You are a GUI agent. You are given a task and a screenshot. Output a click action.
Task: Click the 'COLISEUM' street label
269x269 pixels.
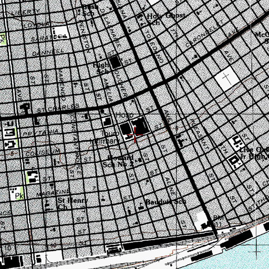(43, 152)
